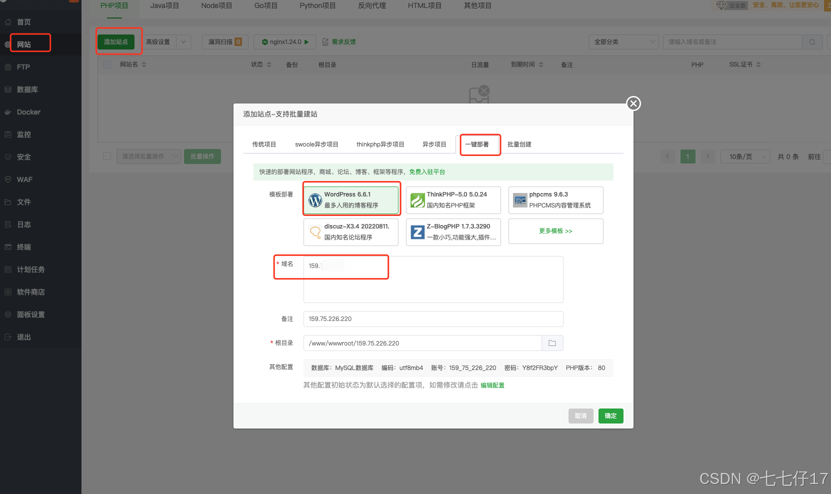Viewport: 831px width, 494px height.
Task: Switch to the 反向代理 tab
Action: (372, 6)
